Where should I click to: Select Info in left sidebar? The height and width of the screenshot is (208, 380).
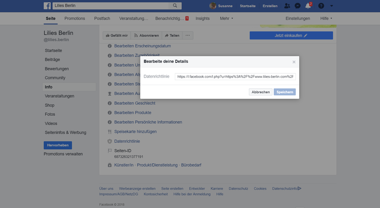click(x=69, y=87)
